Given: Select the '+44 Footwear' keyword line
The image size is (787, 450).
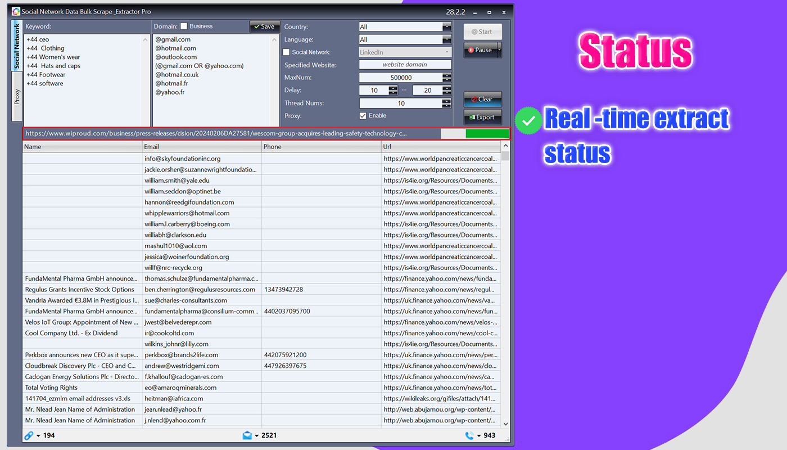Looking at the screenshot, I should tap(46, 74).
